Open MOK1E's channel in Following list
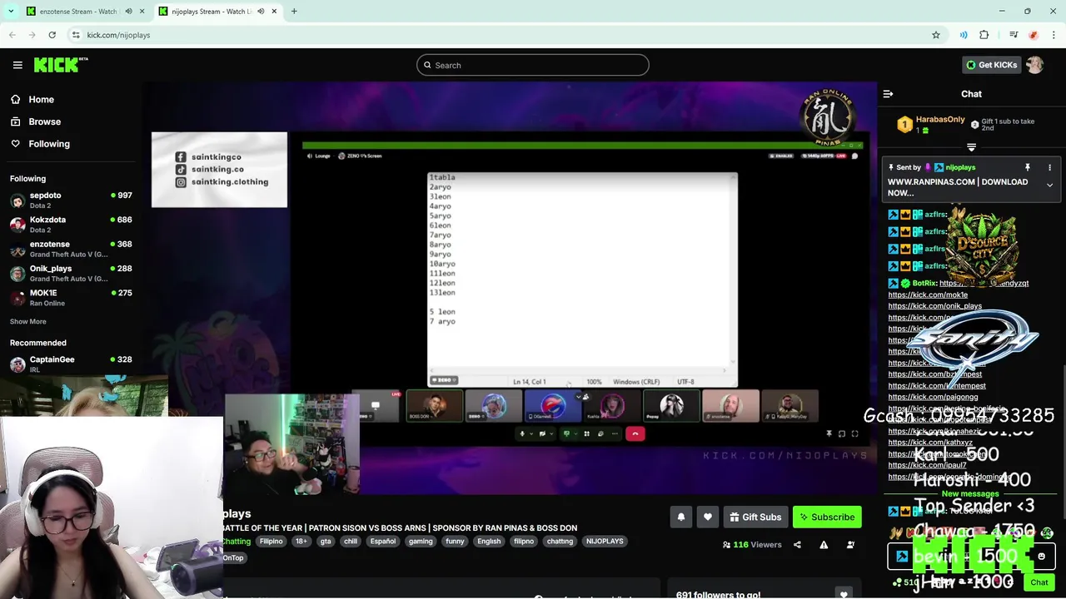 pyautogui.click(x=71, y=297)
